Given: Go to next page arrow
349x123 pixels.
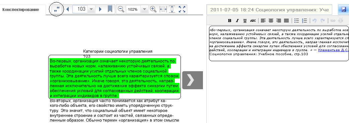Looking at the screenshot, I should pos(100,9).
